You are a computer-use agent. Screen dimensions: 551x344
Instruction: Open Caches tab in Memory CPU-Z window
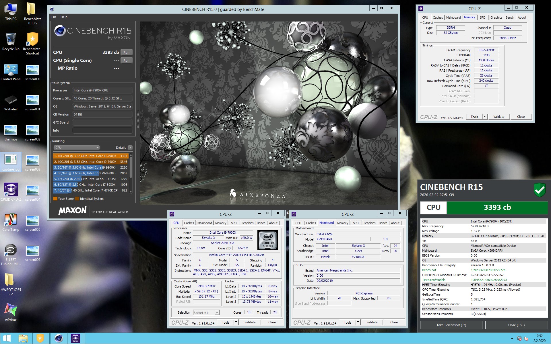pos(438,17)
